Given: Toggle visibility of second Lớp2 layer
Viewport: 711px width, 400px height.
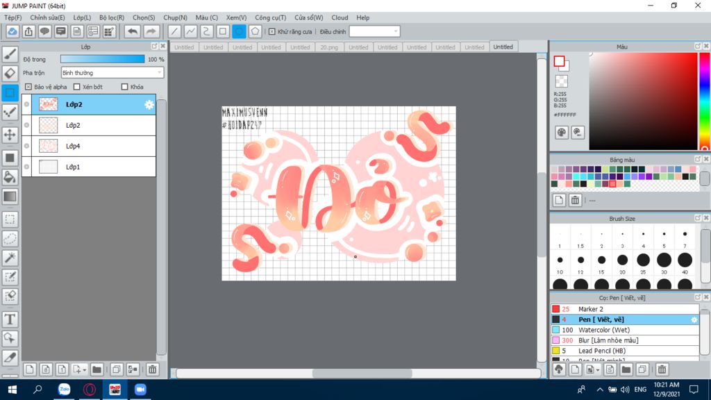Looking at the screenshot, I should (27, 125).
